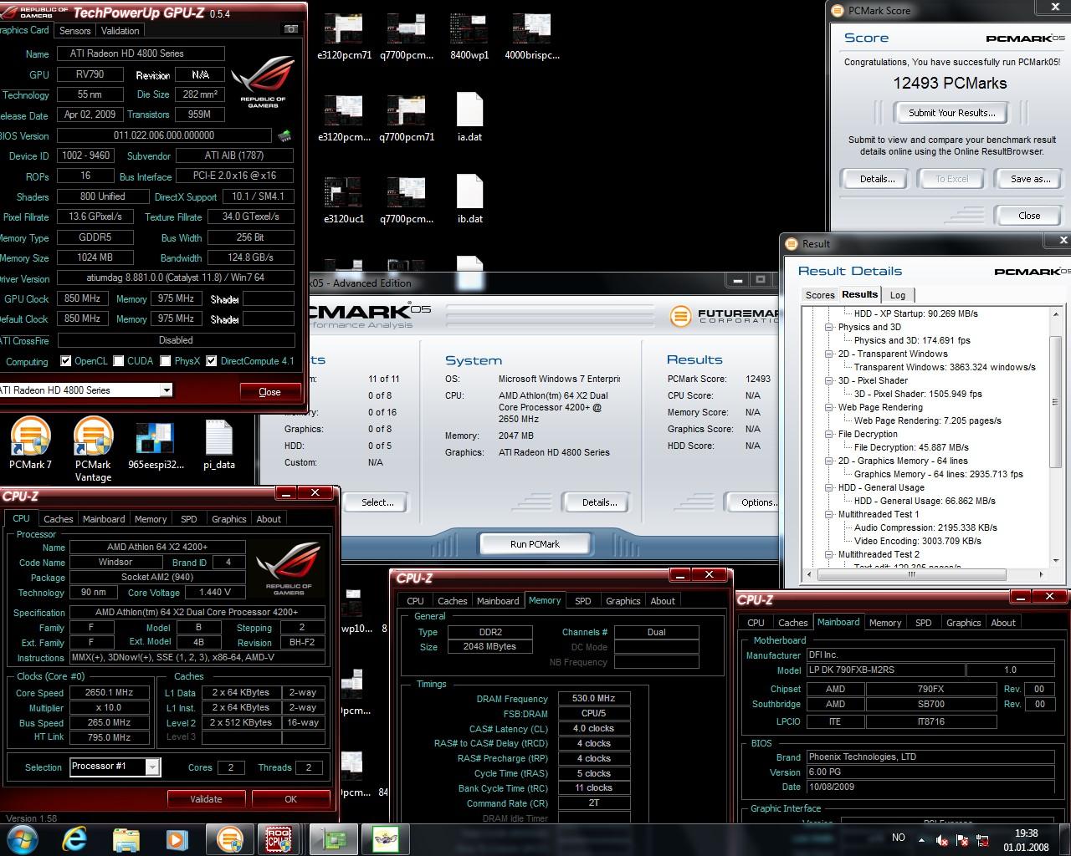Click Close button in GPU-Z
This screenshot has height=856, width=1071.
coord(269,392)
